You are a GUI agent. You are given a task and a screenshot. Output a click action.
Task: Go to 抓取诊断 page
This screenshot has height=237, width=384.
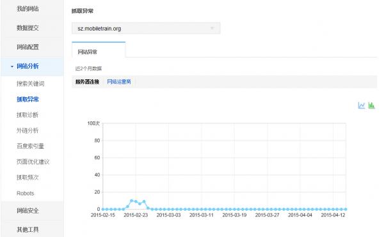[28, 115]
